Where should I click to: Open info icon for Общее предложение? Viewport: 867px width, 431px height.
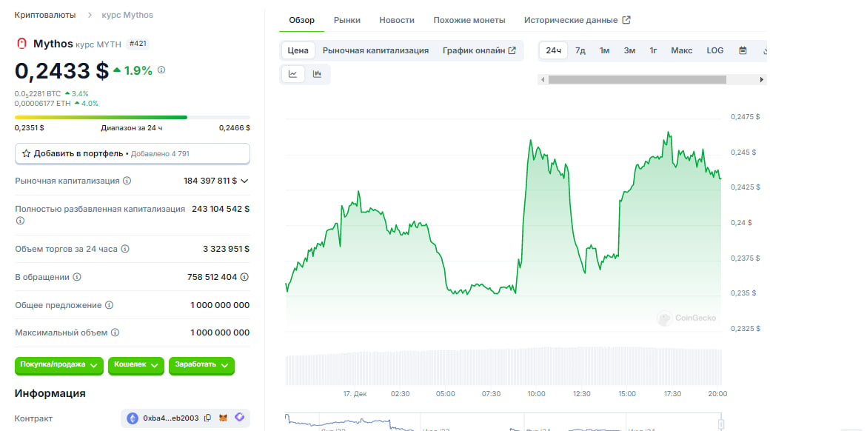110,305
